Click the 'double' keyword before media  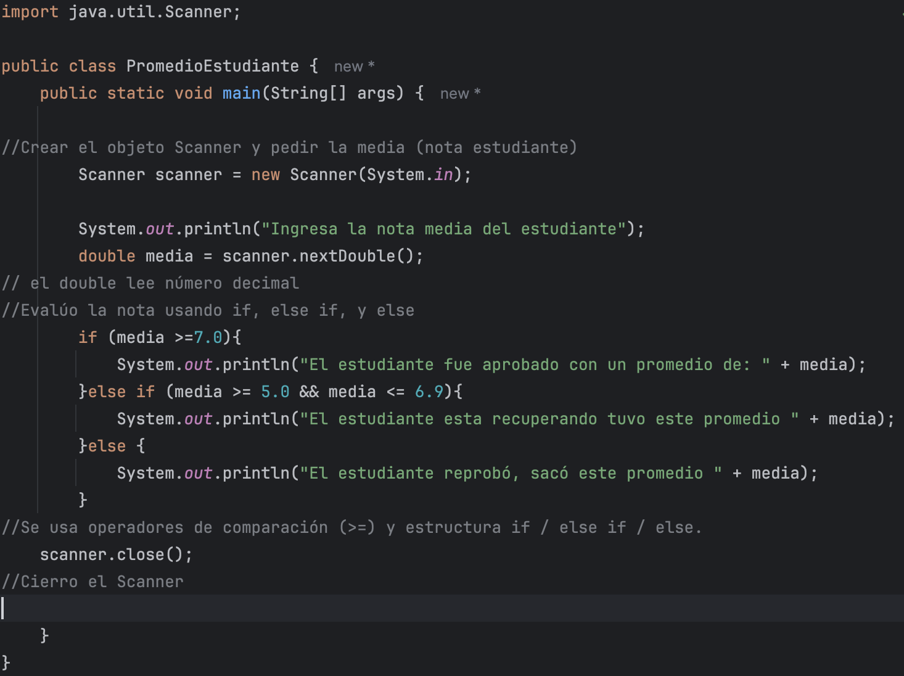pos(107,256)
